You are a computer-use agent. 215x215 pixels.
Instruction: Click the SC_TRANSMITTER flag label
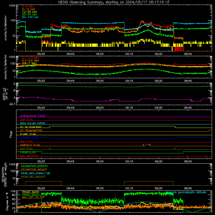click(x=31, y=130)
